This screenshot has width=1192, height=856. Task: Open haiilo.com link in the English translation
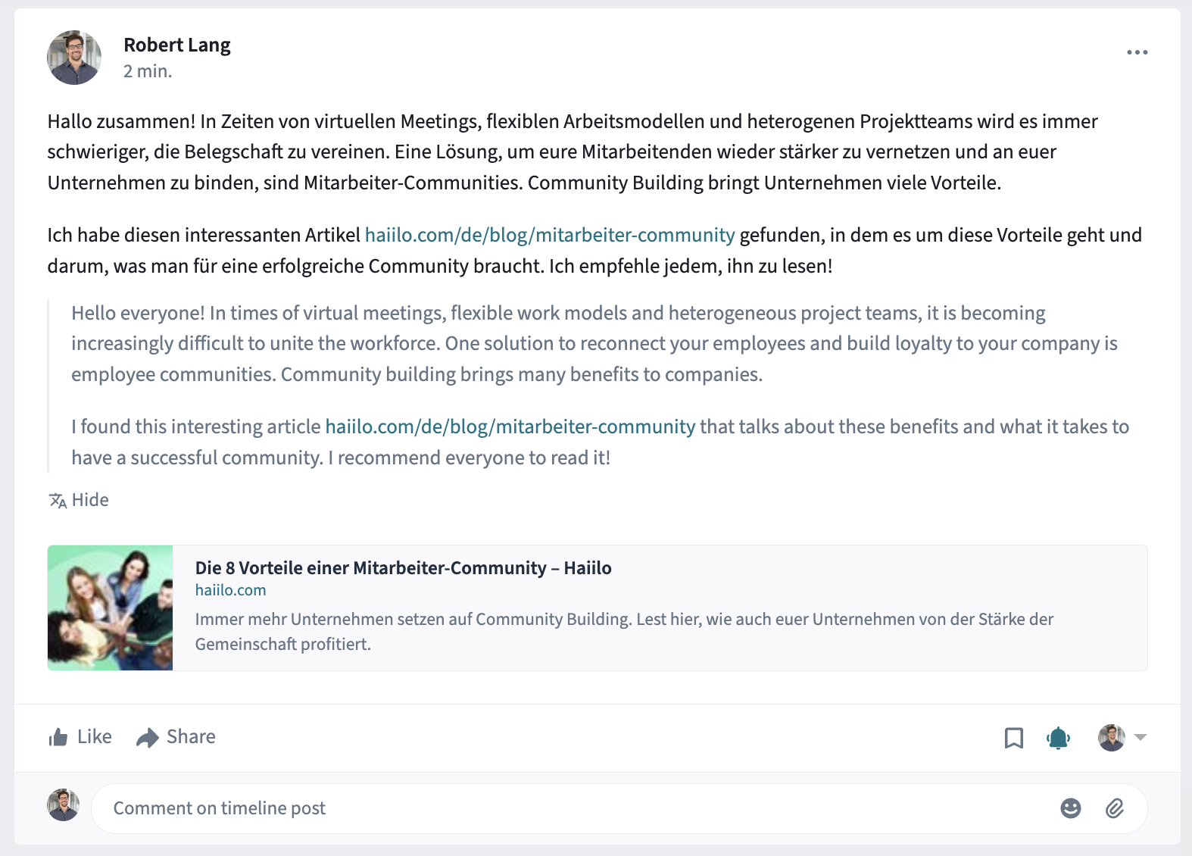pyautogui.click(x=510, y=426)
